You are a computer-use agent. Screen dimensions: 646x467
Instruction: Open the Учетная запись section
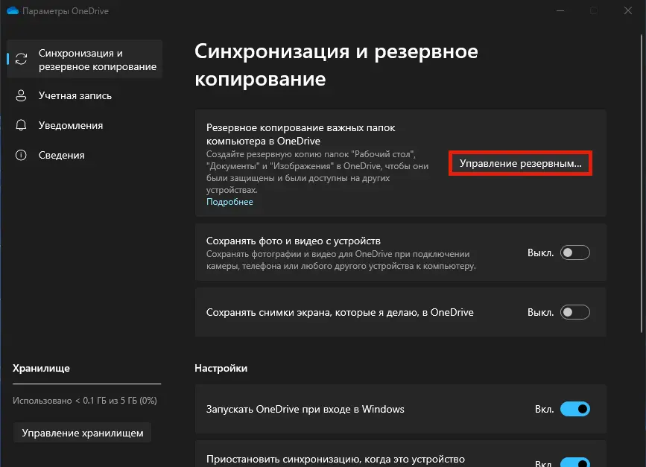coord(75,96)
